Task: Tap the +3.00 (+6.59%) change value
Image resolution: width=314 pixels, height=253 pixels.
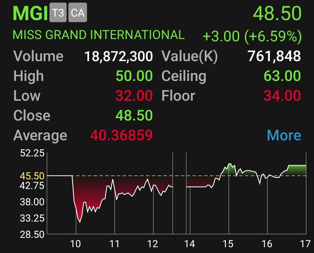Action: [252, 37]
